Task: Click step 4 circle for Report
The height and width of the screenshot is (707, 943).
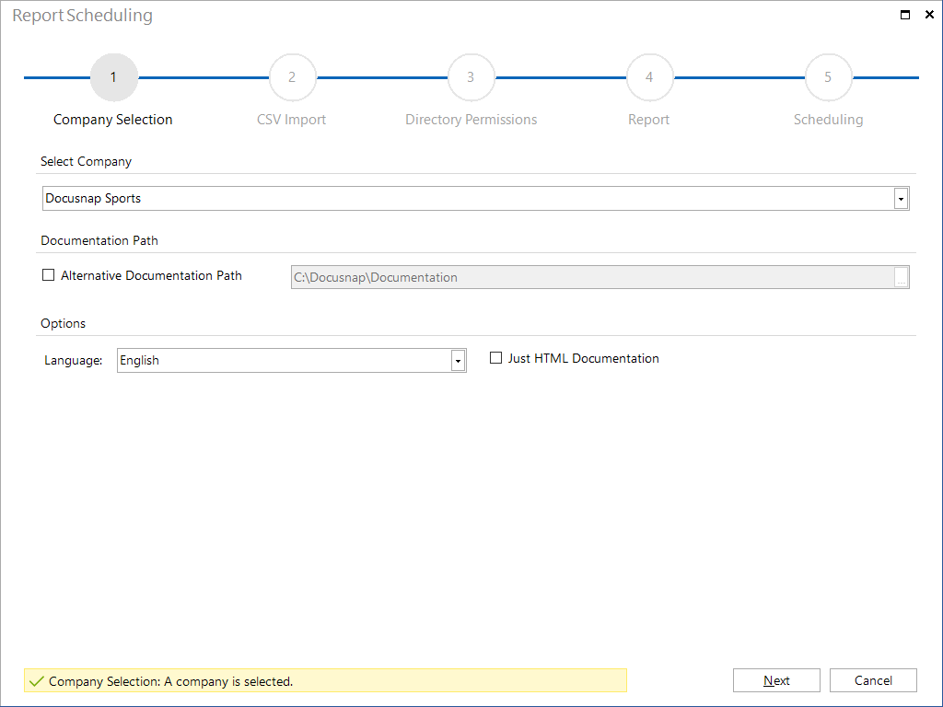Action: point(649,77)
